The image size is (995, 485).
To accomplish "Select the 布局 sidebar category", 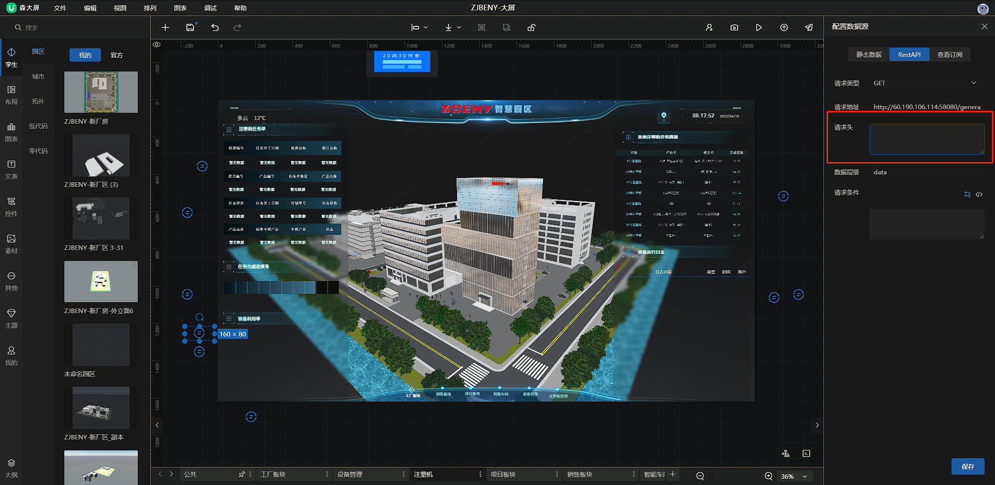I will (x=11, y=95).
